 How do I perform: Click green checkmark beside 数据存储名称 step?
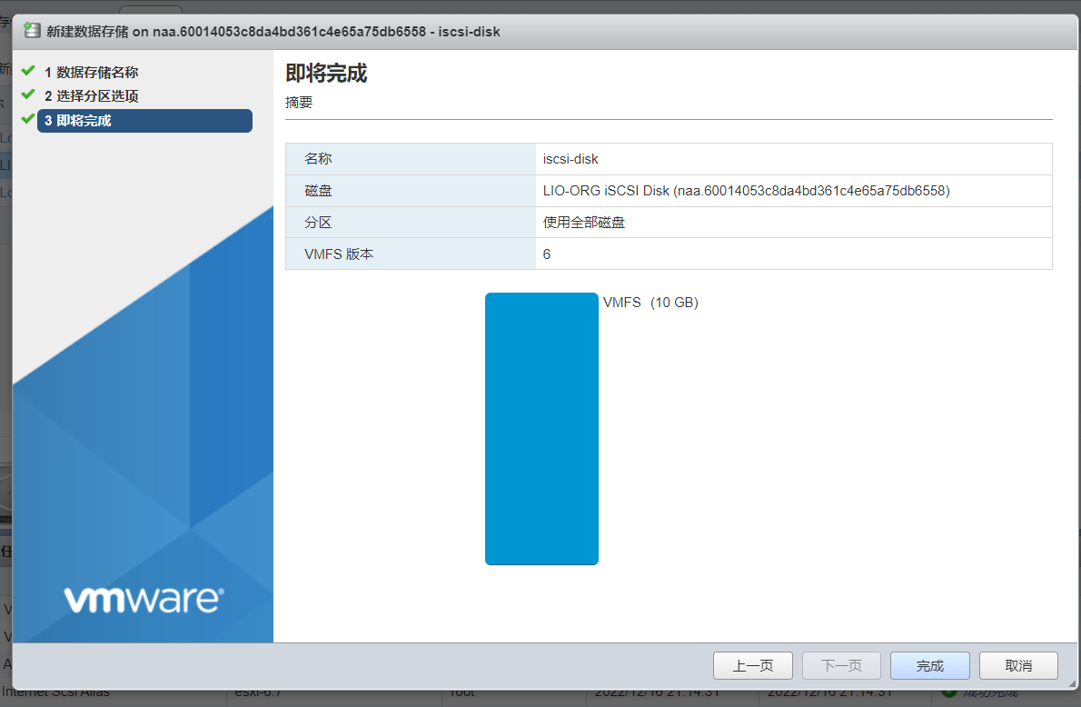28,71
